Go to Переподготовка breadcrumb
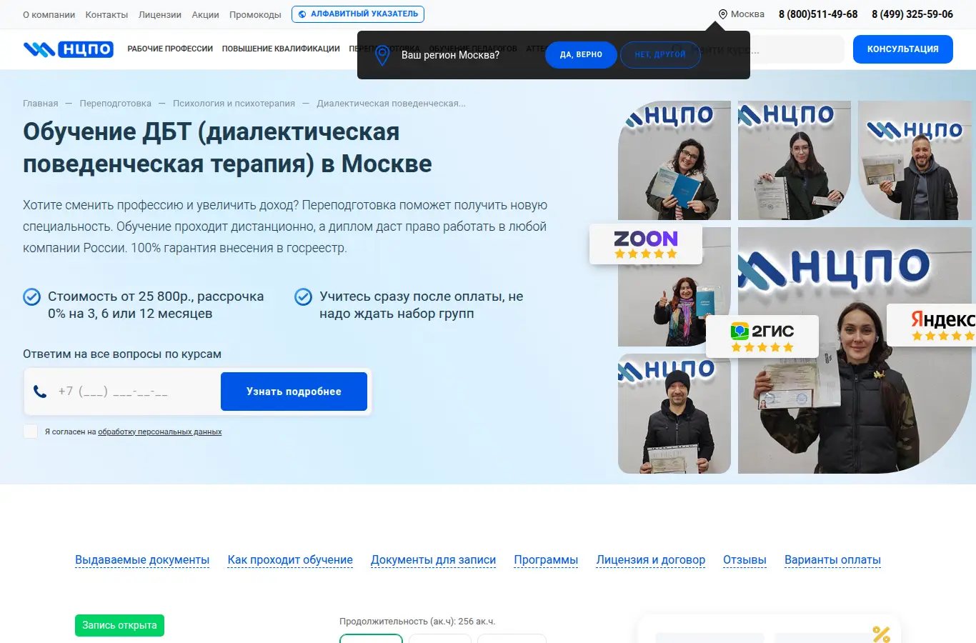The height and width of the screenshot is (643, 976). [116, 104]
